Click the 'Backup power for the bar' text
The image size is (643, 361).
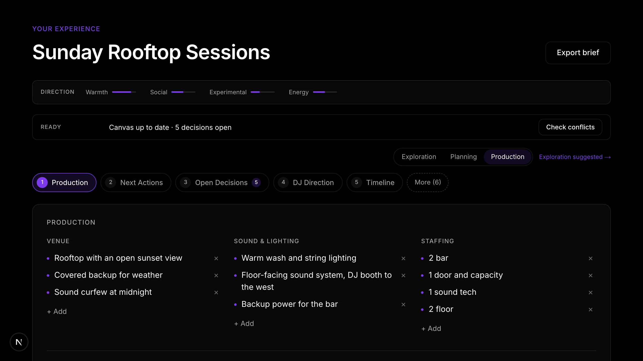pos(290,304)
